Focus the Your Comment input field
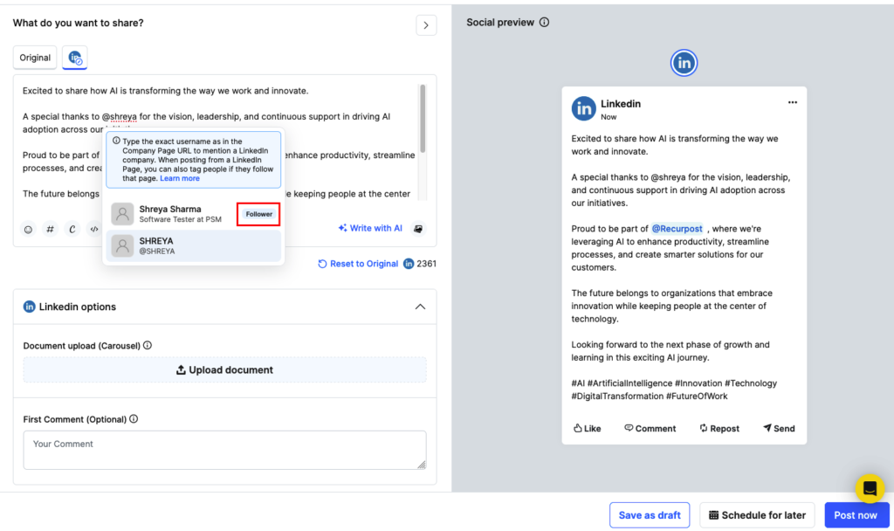Viewport: 894px width, 531px height. click(x=224, y=450)
